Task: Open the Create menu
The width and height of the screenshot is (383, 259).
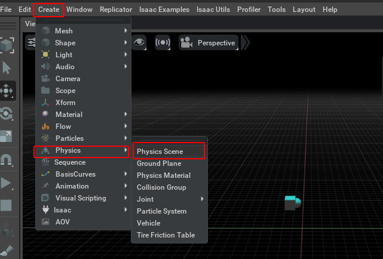Action: click(x=48, y=10)
